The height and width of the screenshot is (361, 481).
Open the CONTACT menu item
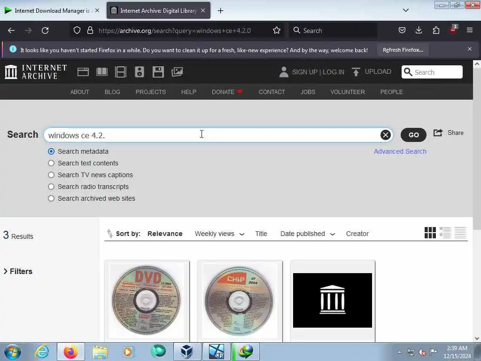coord(272,92)
